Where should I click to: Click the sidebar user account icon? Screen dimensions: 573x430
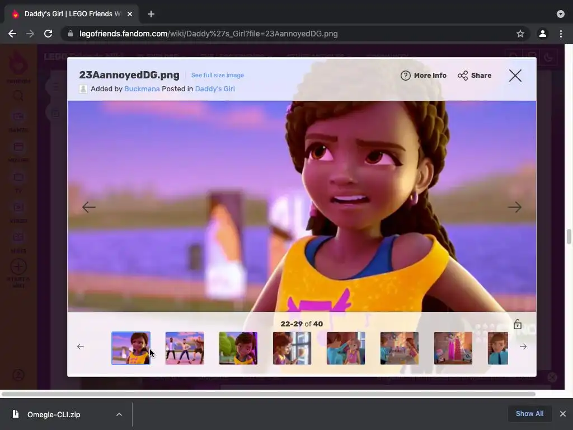pyautogui.click(x=18, y=375)
